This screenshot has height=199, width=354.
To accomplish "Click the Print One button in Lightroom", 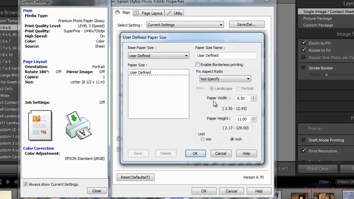I will 318,169.
